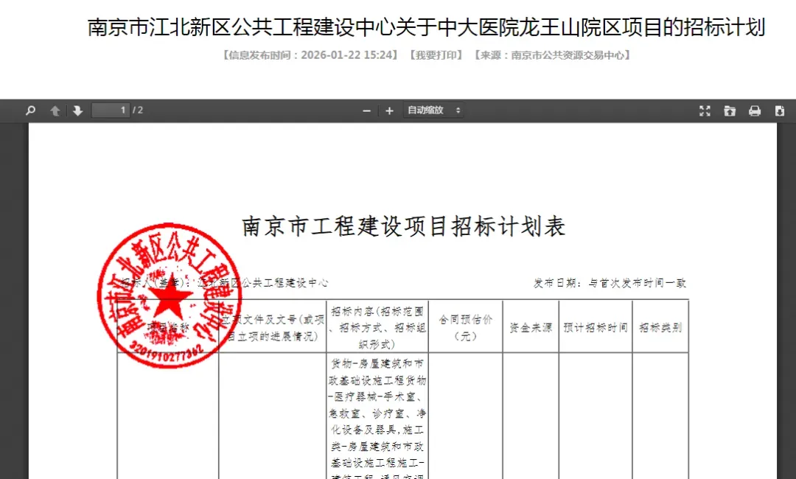Zoom in with the plus button

coord(389,111)
